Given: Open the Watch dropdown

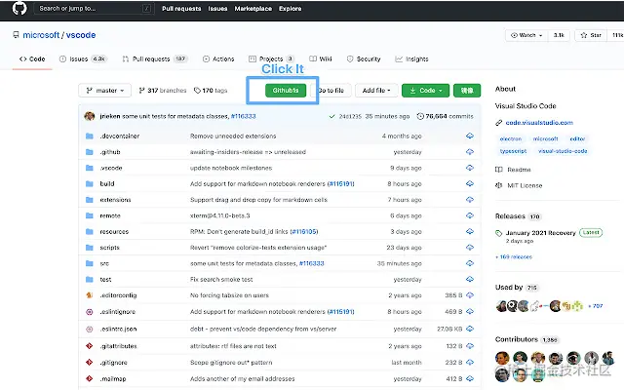Looking at the screenshot, I should click(x=526, y=35).
